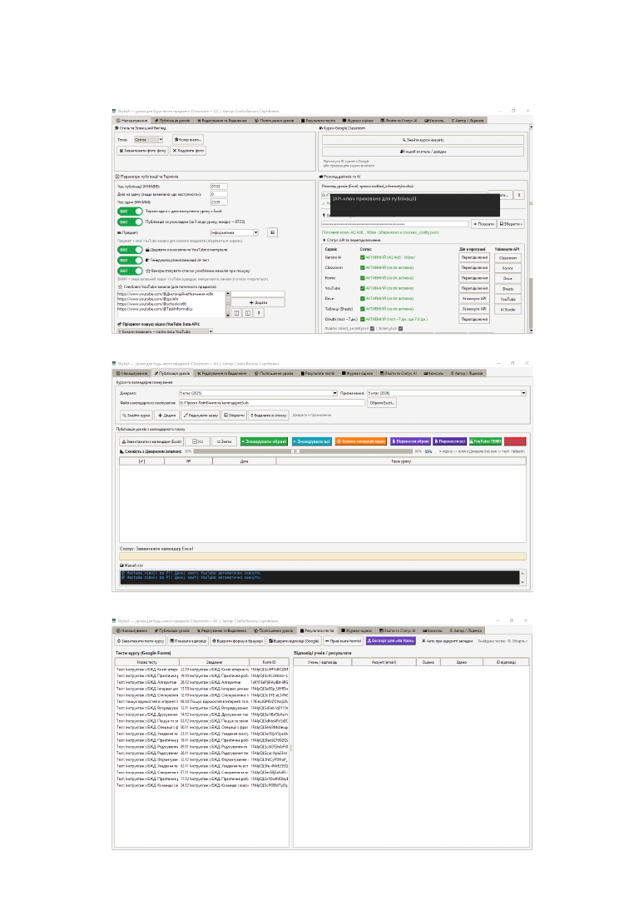
Task: Click the green YouTube УВІМ button
Action: pos(485,441)
